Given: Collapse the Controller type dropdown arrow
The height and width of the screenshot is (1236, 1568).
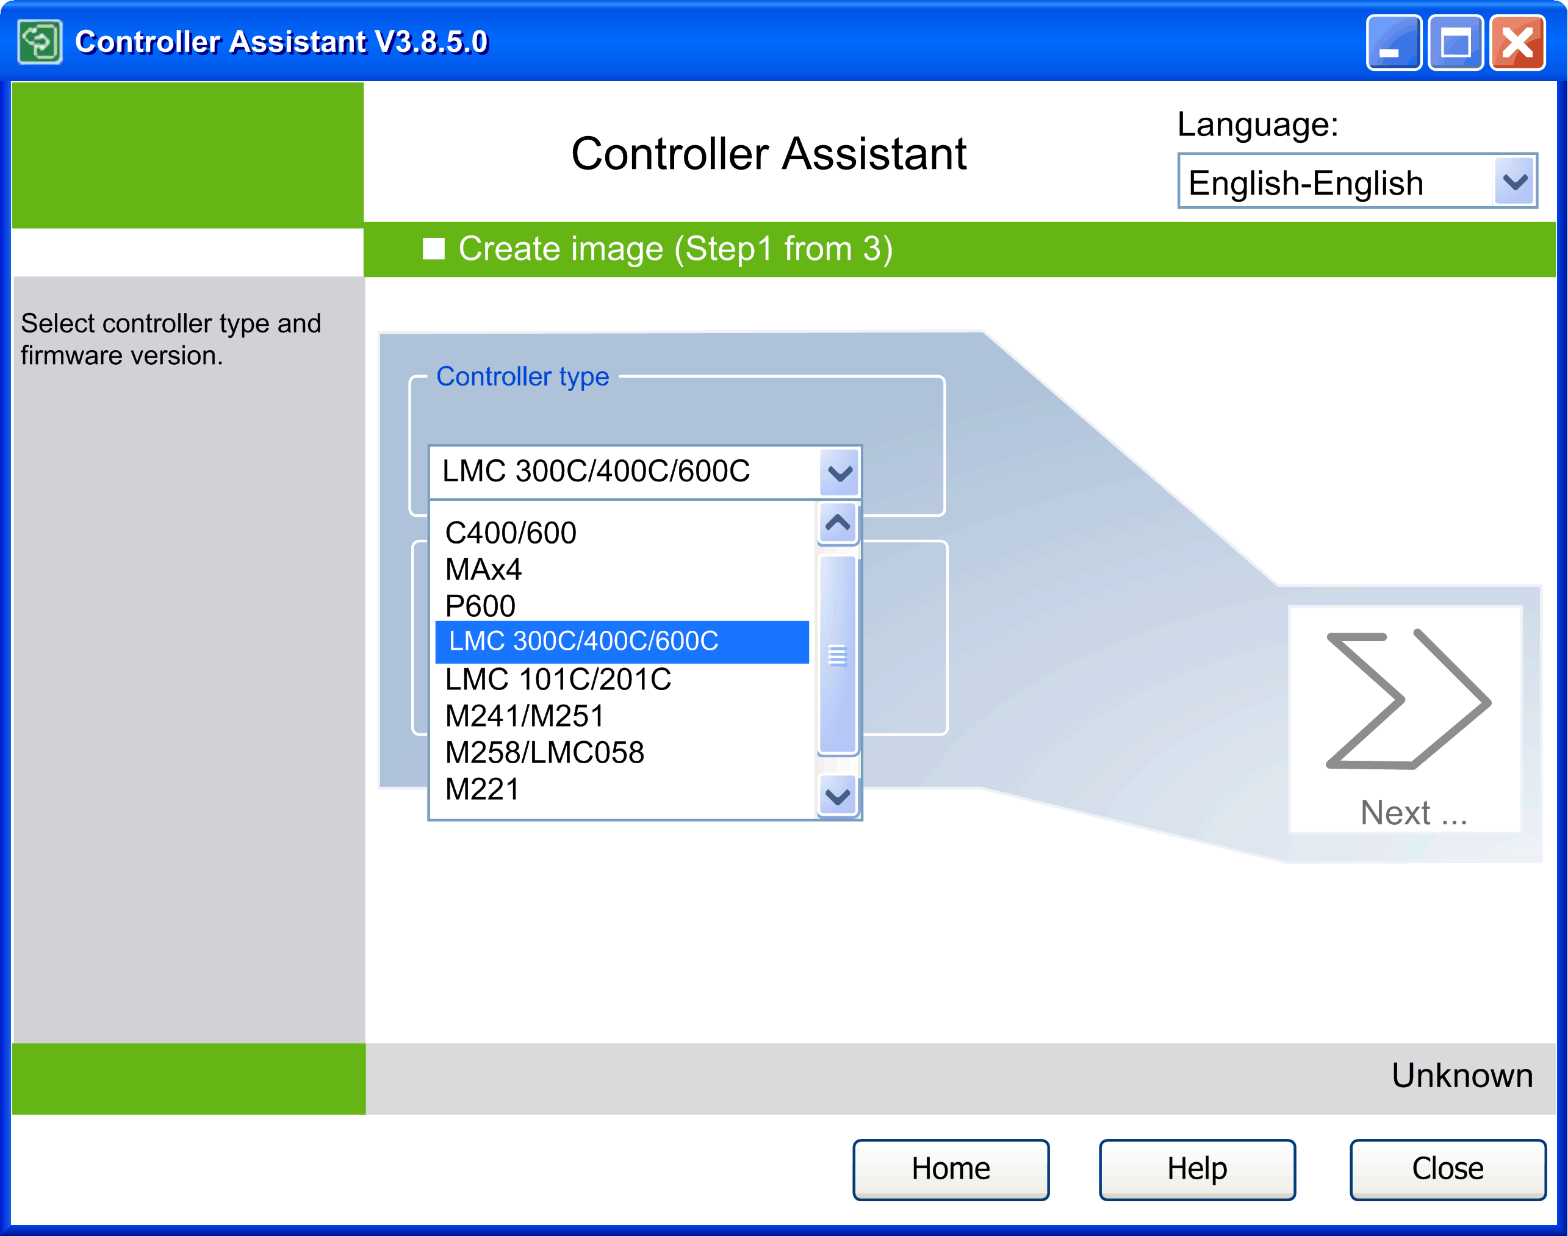Looking at the screenshot, I should (x=840, y=473).
